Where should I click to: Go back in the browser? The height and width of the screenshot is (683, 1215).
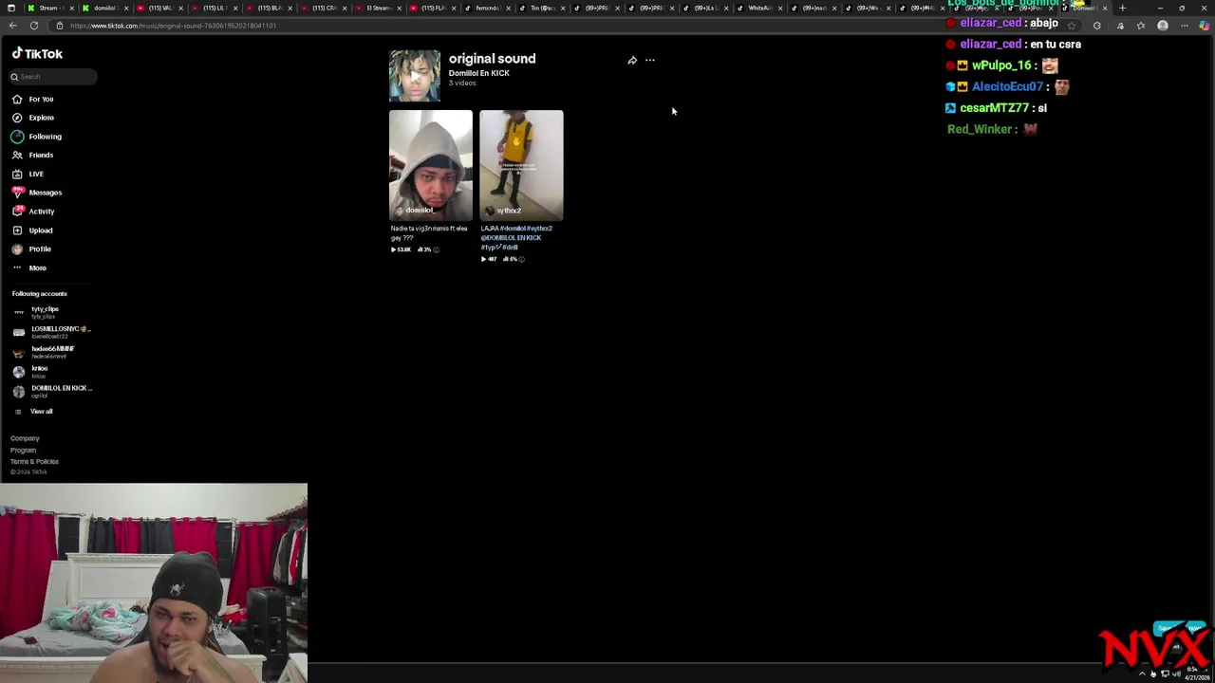coord(12,26)
